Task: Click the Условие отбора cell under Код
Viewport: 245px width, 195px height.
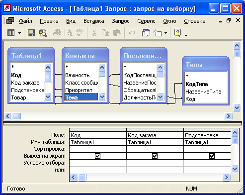Action: (x=98, y=163)
